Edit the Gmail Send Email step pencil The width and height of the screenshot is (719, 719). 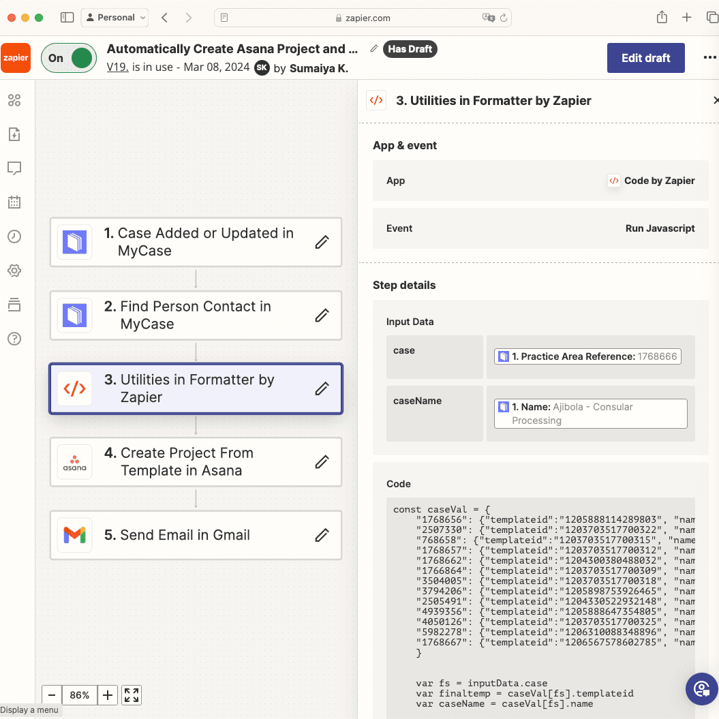[322, 535]
